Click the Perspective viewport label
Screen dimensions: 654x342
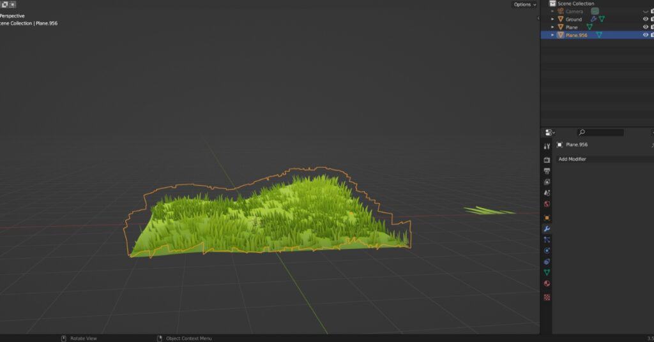coord(12,16)
